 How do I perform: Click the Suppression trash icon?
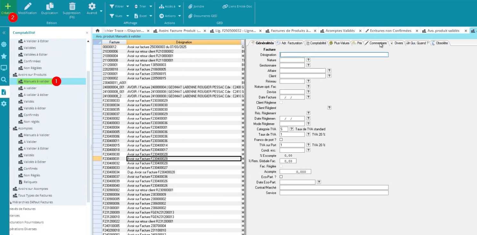click(x=72, y=6)
